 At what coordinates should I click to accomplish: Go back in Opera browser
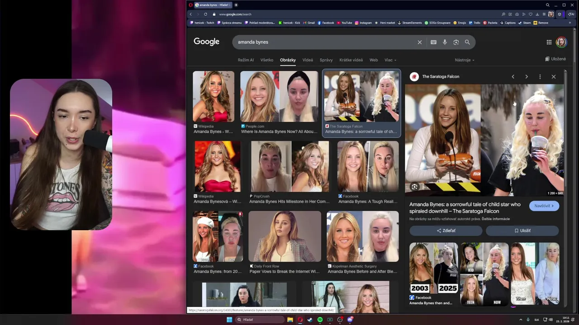coord(190,14)
